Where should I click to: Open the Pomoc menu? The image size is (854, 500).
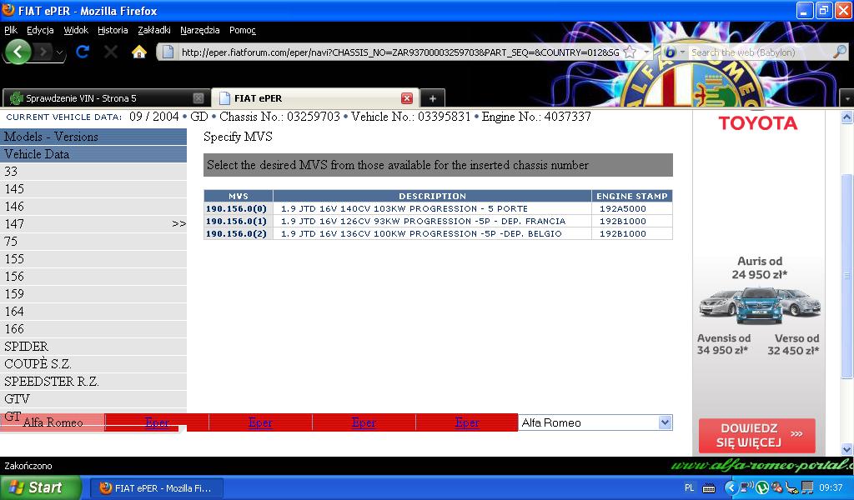243,30
